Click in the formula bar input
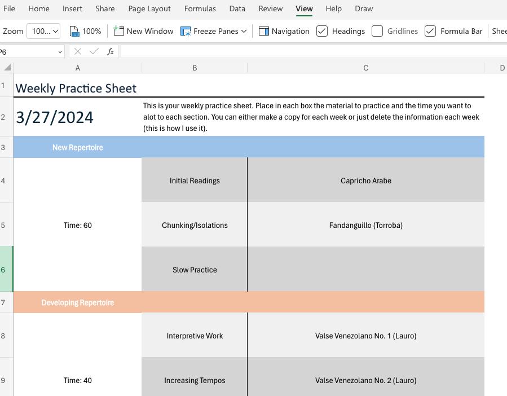 pos(314,51)
